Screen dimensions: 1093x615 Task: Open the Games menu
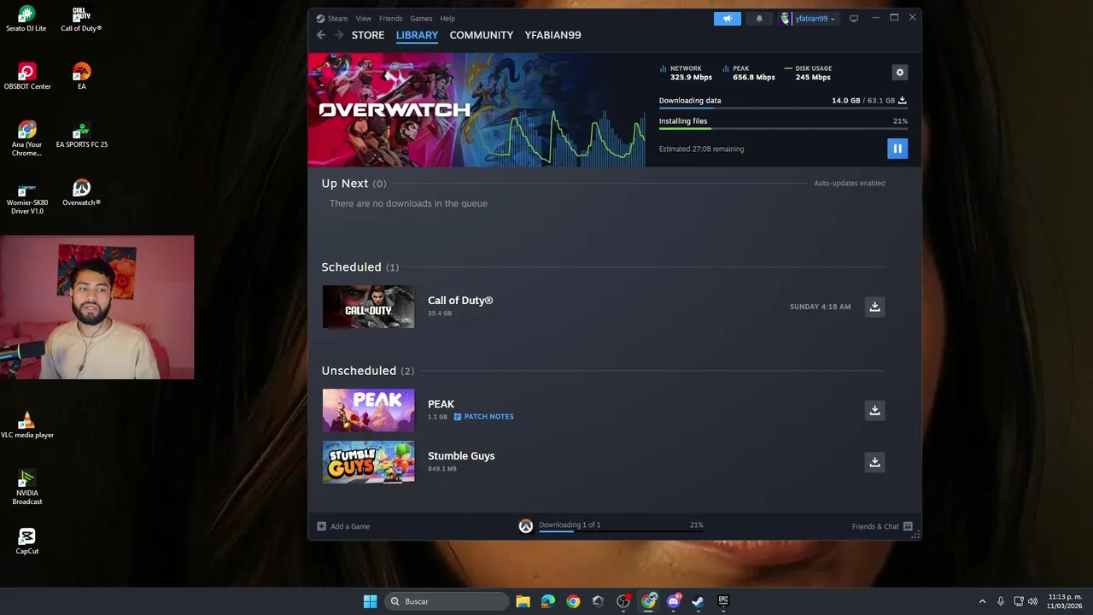point(421,18)
